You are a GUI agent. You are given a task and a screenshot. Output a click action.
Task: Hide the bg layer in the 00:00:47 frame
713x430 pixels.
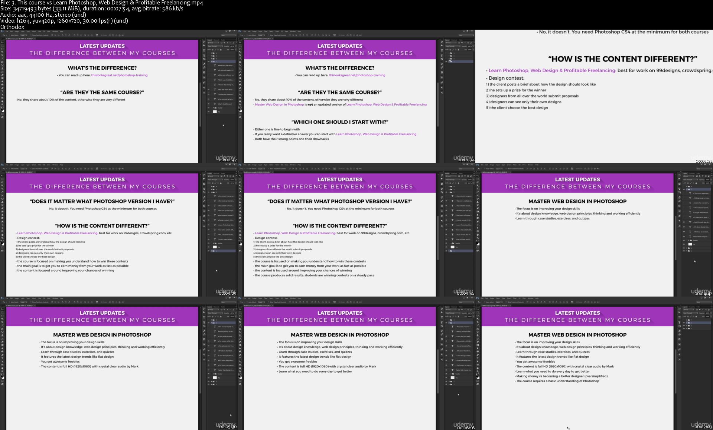(x=209, y=112)
